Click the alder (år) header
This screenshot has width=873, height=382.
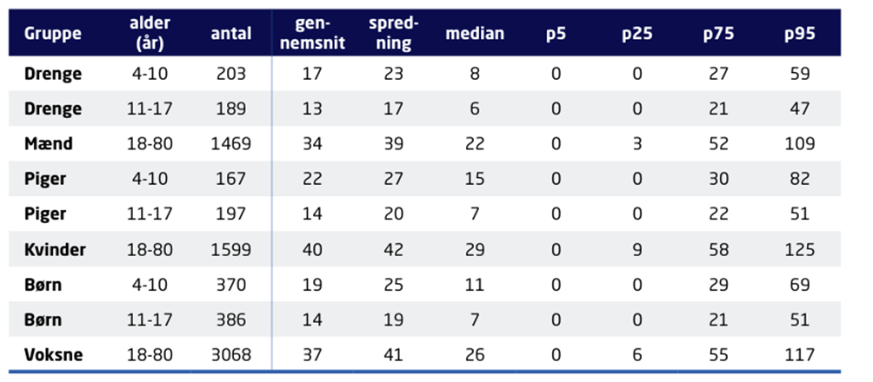coord(150,33)
